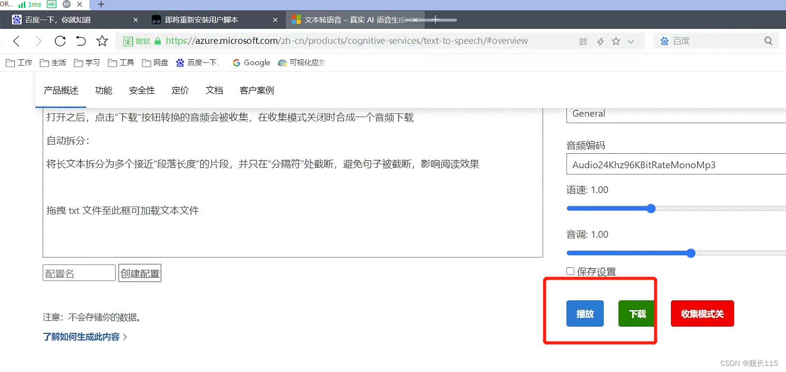Close the 即将重新安装用户脚本 tab
786x372 pixels.
[275, 20]
